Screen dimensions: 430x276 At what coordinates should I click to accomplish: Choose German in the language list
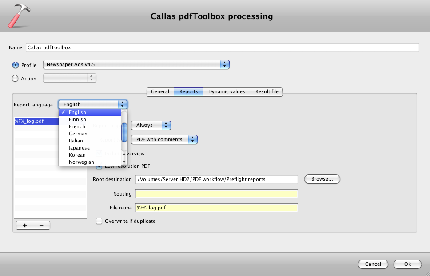(90, 134)
